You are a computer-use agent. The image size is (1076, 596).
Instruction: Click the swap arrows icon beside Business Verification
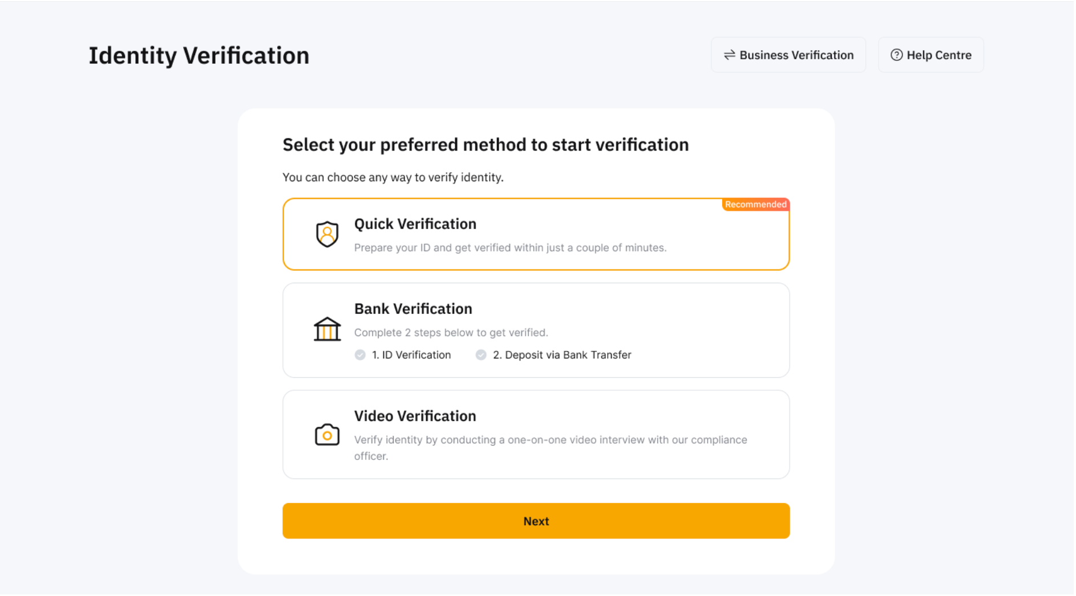pos(729,55)
